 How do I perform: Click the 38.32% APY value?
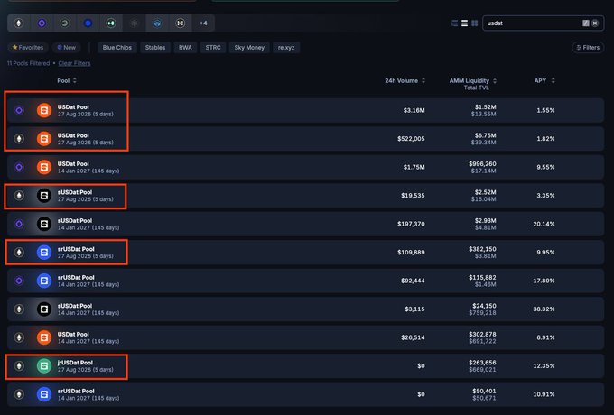click(544, 309)
